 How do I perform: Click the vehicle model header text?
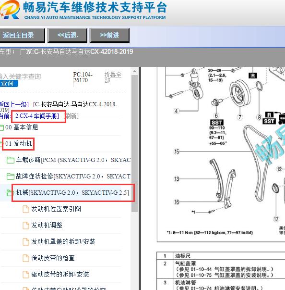[66, 51]
